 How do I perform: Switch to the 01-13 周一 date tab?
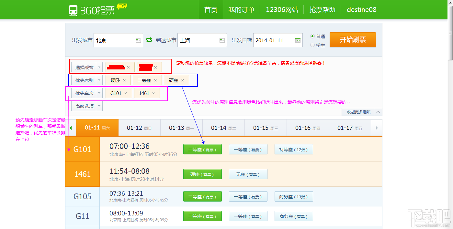click(181, 128)
